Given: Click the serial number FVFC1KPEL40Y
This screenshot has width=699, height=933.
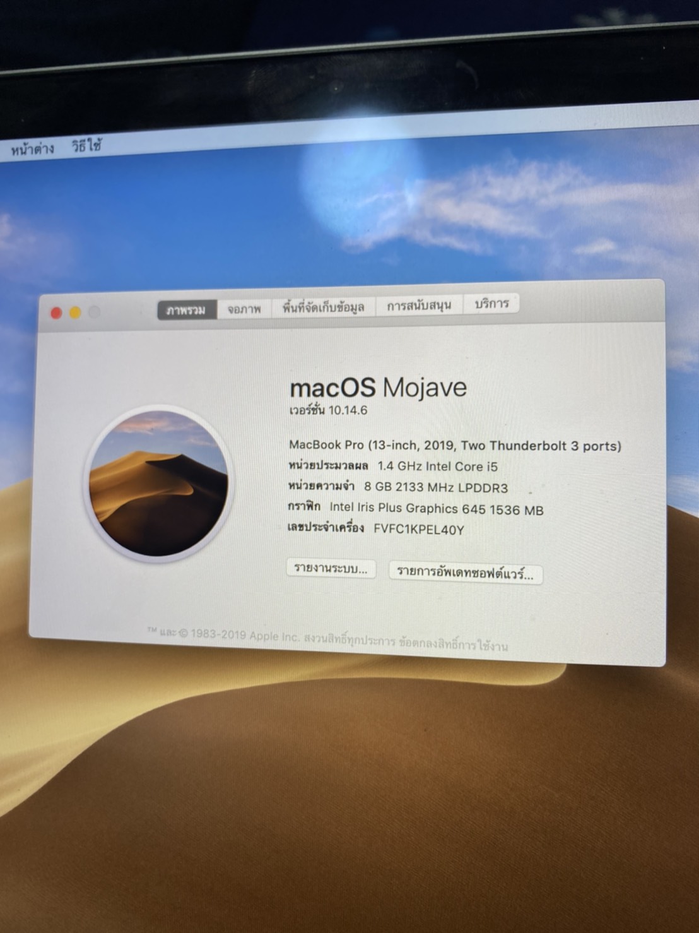Looking at the screenshot, I should click(419, 530).
